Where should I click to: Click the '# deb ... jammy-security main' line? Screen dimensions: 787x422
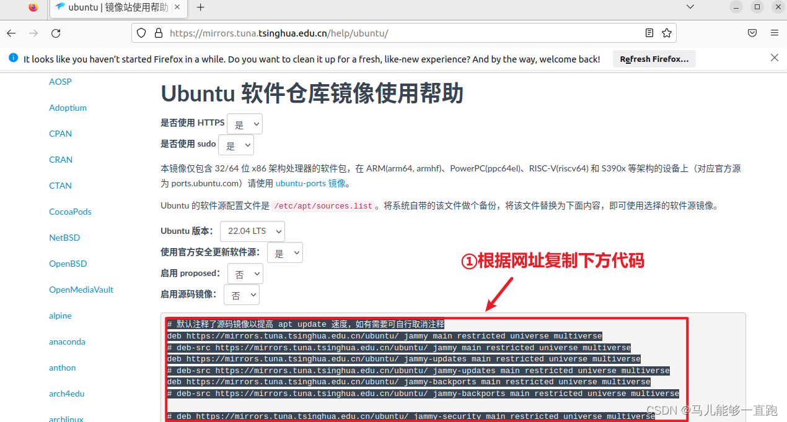(x=410, y=416)
